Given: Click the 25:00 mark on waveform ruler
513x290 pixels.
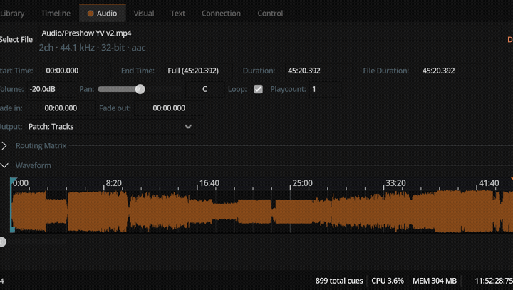Looking at the screenshot, I should click(302, 183).
